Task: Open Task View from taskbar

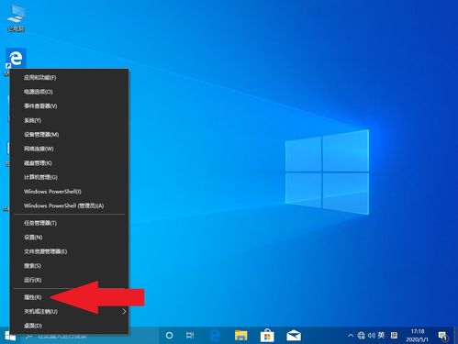Action: point(190,336)
